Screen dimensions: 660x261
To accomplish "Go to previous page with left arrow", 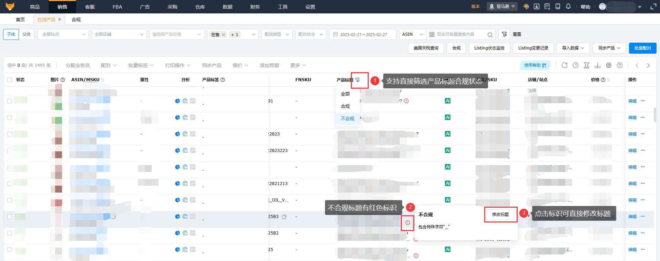I will 637,65.
